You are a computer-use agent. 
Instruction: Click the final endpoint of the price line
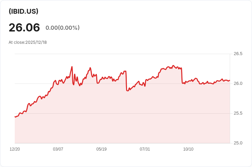[x=229, y=80]
